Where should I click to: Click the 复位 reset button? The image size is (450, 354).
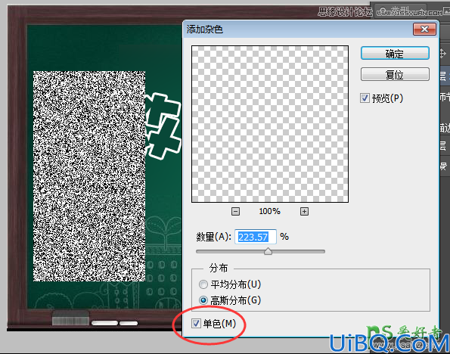click(x=395, y=75)
